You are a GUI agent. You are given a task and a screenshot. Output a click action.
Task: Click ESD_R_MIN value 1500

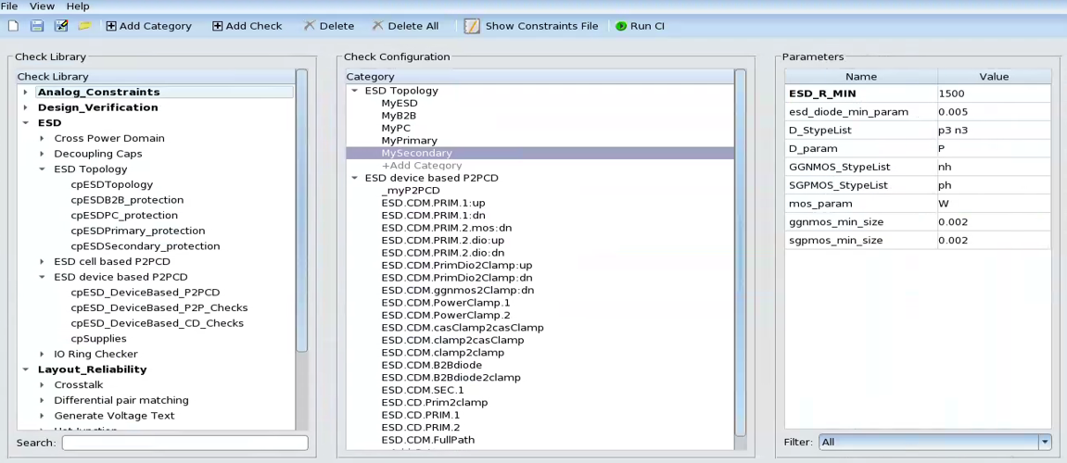click(x=994, y=94)
